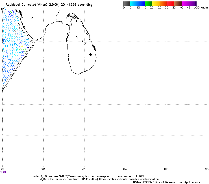The width and height of the screenshot is (209, 184).
Task: Click the longitude label '84'
Action: (125, 169)
